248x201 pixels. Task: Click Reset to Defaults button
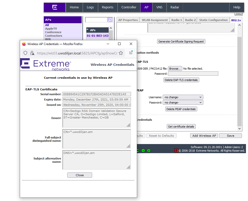161,136
